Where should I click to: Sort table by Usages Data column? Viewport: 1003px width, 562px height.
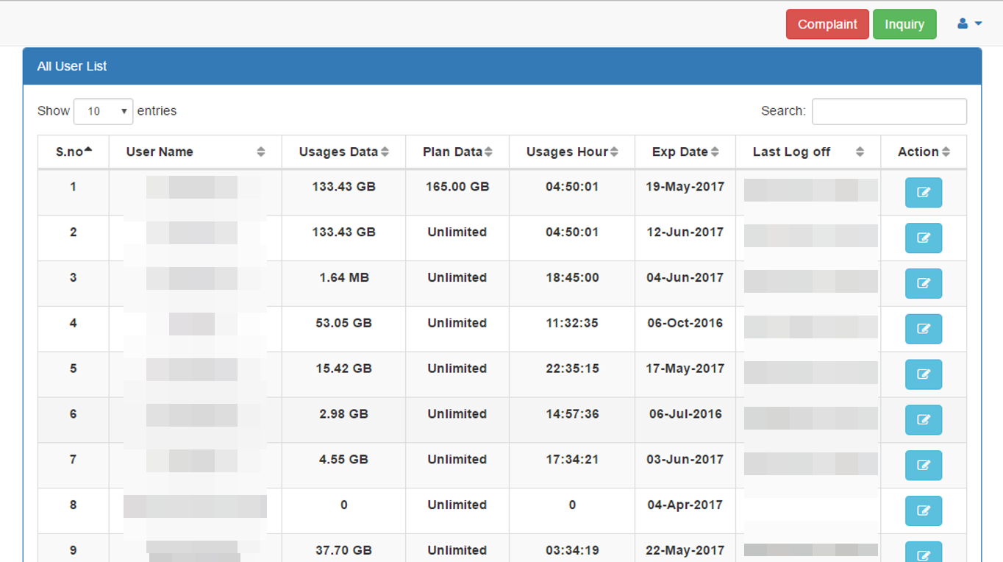(343, 152)
